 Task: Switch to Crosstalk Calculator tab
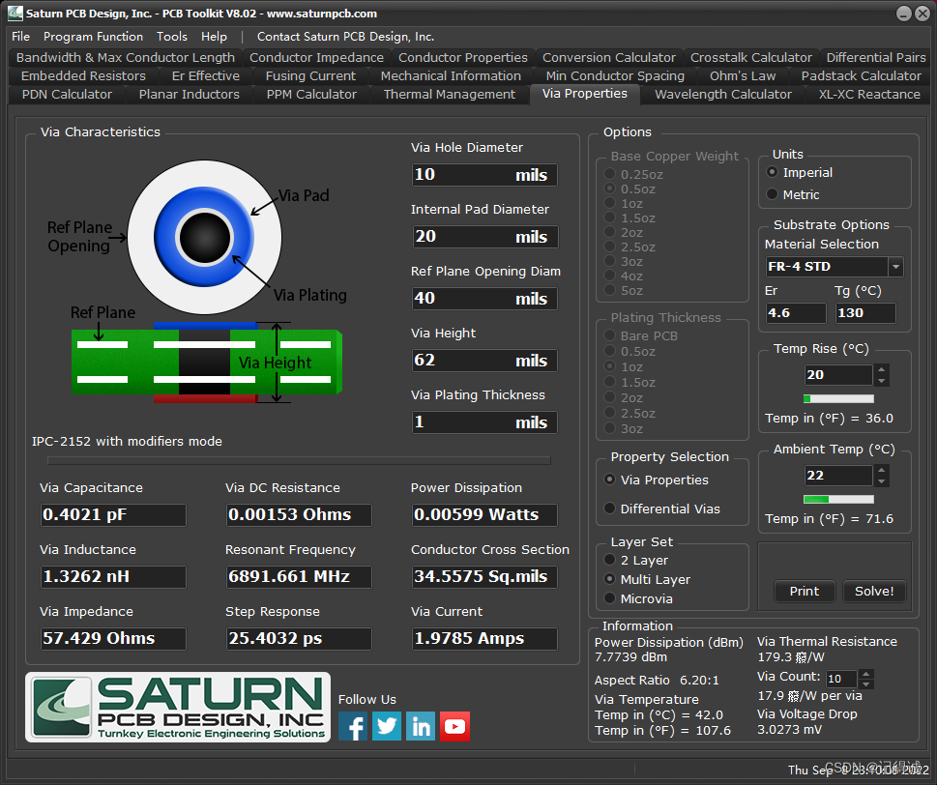[751, 57]
